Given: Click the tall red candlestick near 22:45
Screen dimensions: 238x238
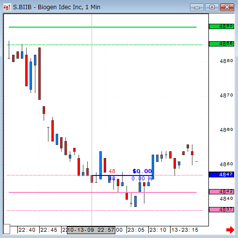Looking at the screenshot, I should pyautogui.click(x=39, y=74).
